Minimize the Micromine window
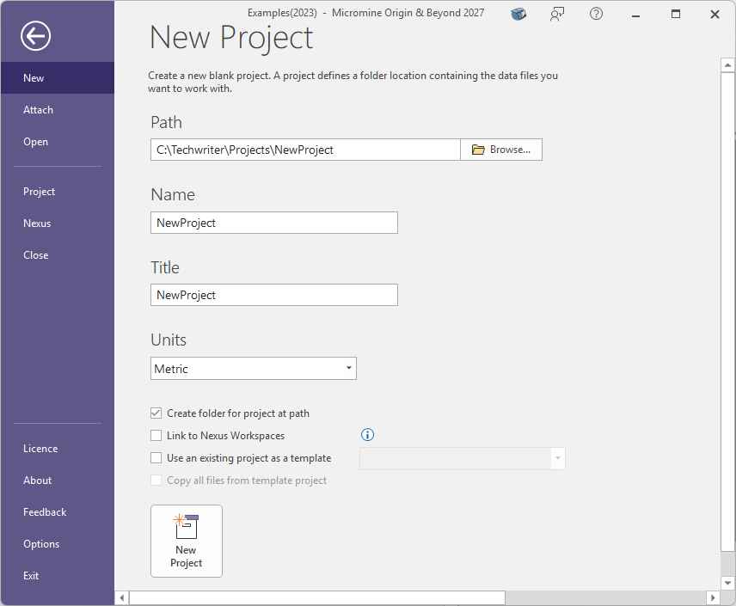The width and height of the screenshot is (736, 606). coord(635,15)
